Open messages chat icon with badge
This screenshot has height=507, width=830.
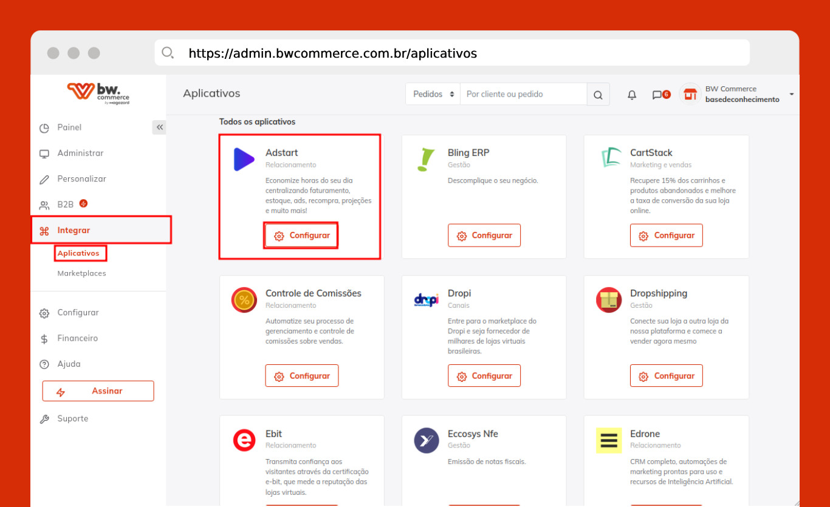click(660, 95)
